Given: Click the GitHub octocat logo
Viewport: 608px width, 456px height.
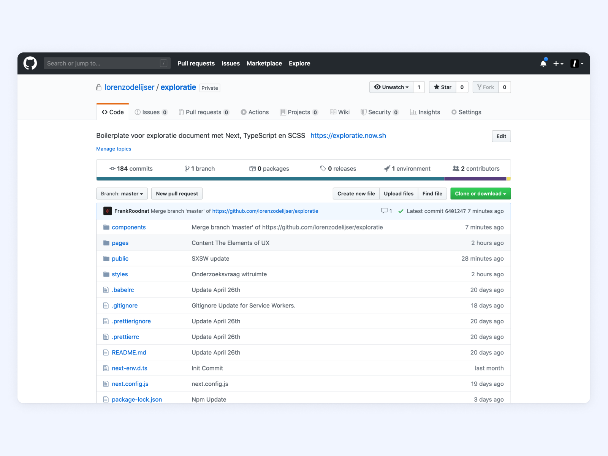Looking at the screenshot, I should pyautogui.click(x=30, y=63).
